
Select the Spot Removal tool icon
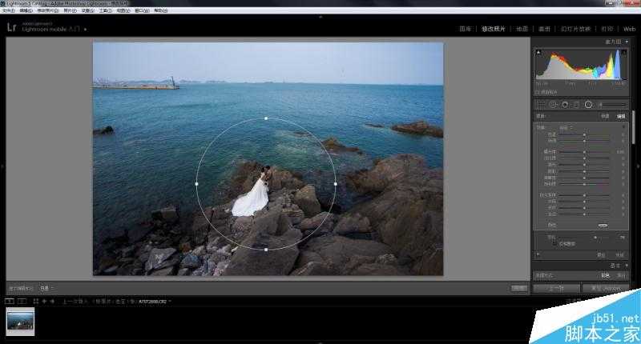[x=552, y=104]
